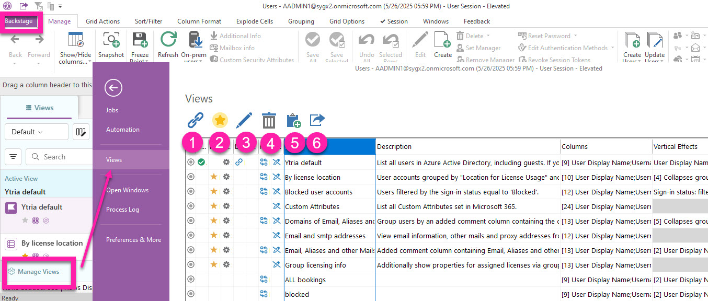This screenshot has width=708, height=301.
Task: Delete a view with the trash icon
Action: [269, 120]
